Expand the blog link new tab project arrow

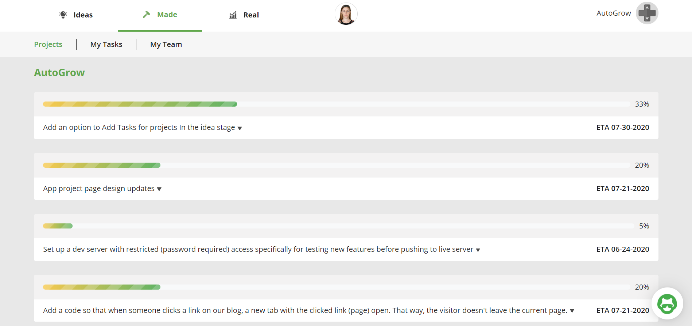point(572,311)
